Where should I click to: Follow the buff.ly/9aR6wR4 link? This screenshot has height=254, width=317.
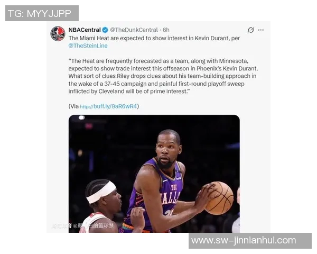[108, 106]
